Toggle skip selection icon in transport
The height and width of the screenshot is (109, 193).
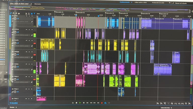(109, 103)
